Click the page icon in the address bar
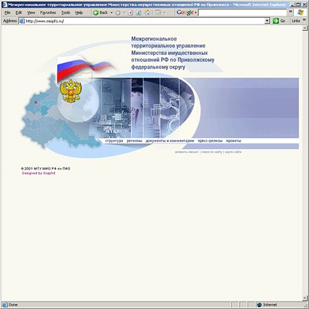Viewport: 309px width, 309px height. click(x=22, y=21)
